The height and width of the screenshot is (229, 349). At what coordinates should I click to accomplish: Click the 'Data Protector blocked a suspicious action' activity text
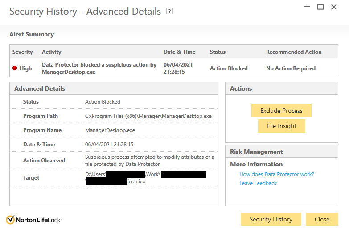99,68
